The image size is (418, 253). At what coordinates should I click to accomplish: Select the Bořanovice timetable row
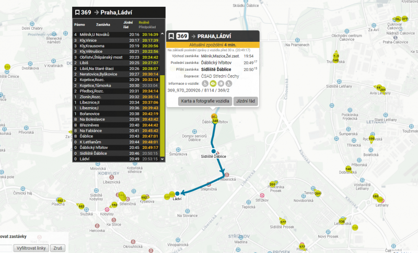[116, 113]
